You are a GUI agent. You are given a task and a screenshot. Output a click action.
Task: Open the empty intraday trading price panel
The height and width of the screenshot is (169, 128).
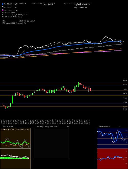51,143
